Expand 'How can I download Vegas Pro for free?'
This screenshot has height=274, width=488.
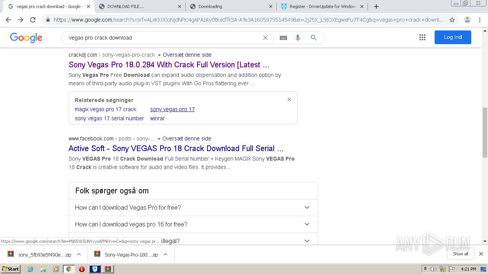click(x=193, y=207)
